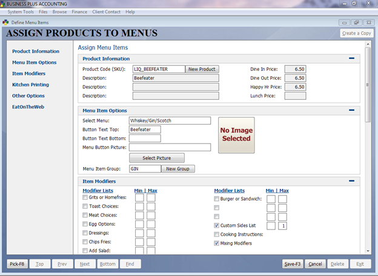Open EatOnTheWeb in sidebar
This screenshot has height=276, width=378.
pyautogui.click(x=28, y=107)
